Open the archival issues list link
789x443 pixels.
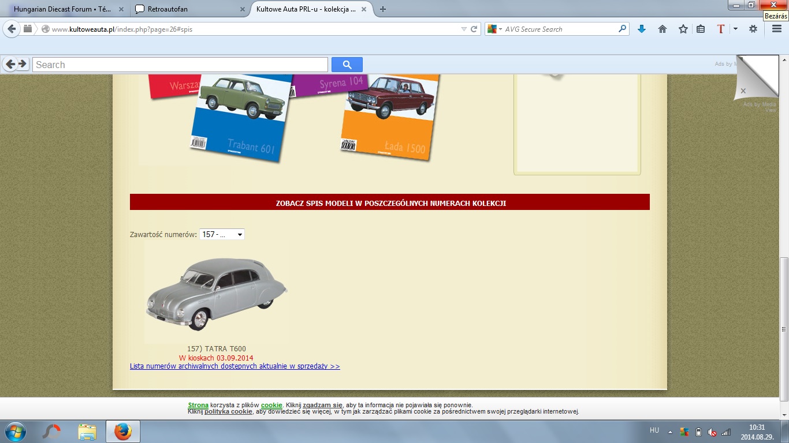pos(235,366)
